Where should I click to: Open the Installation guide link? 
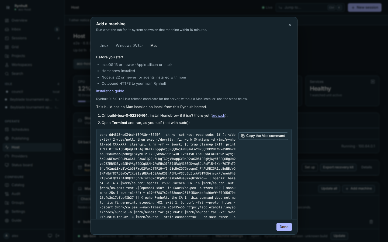(110, 91)
